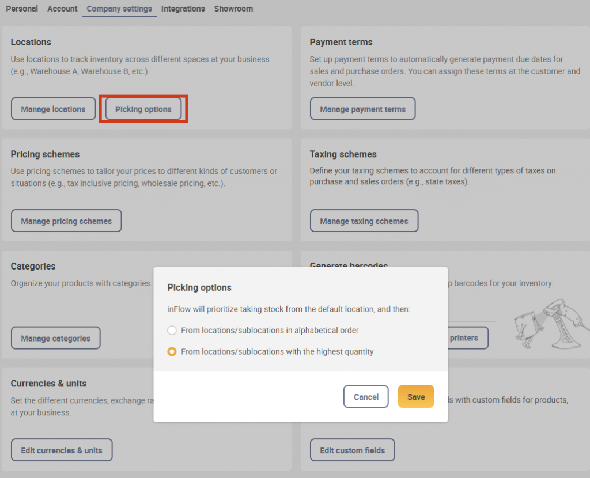Screen dimensions: 590x478
Task: Open the Personal tab
Action: tap(22, 9)
